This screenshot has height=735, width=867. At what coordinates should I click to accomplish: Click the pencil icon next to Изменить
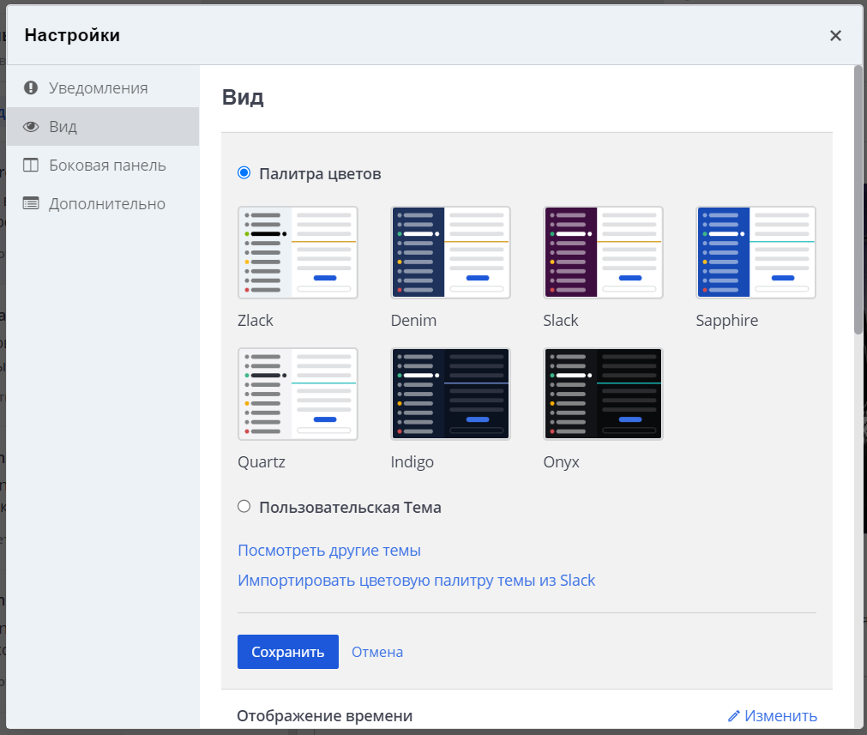click(x=733, y=716)
